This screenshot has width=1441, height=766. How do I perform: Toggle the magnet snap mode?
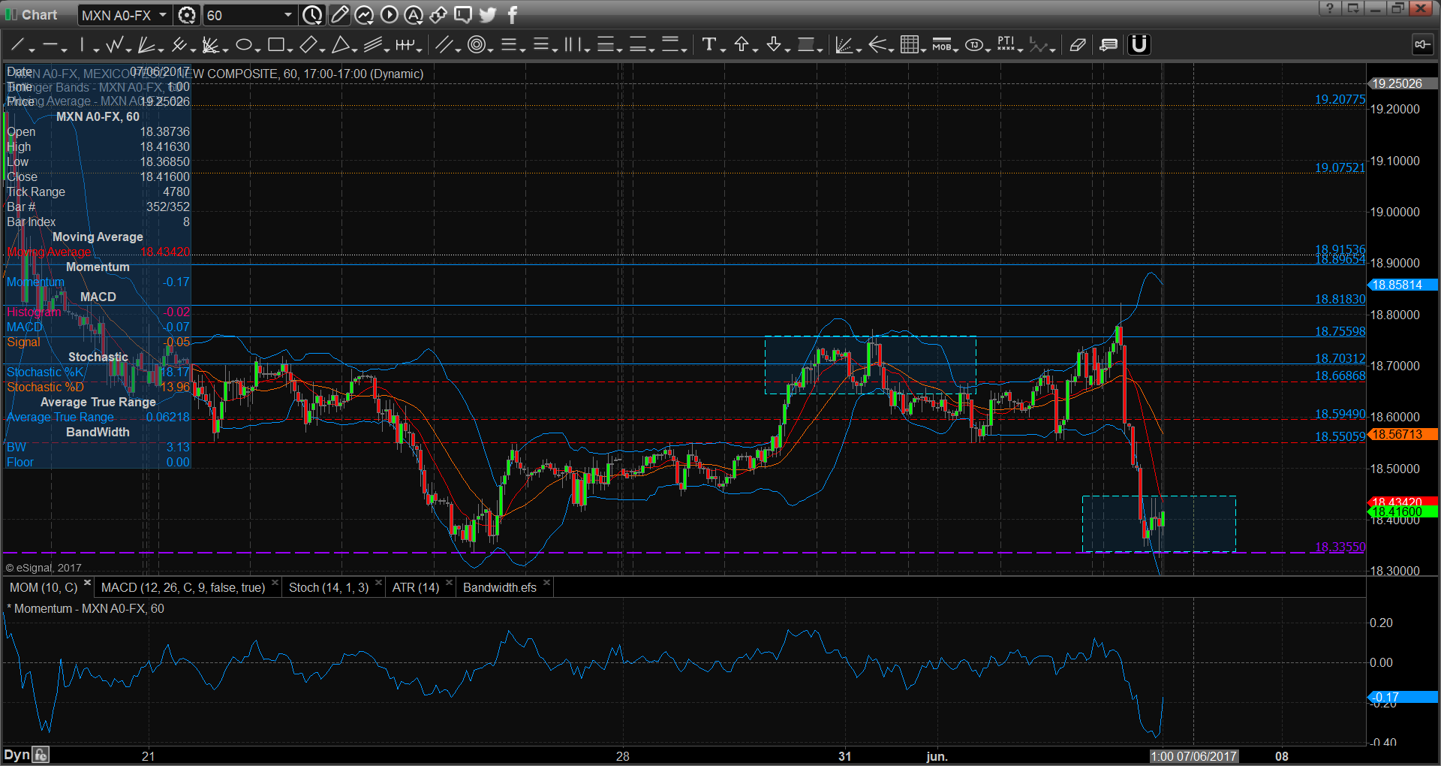coord(1139,45)
